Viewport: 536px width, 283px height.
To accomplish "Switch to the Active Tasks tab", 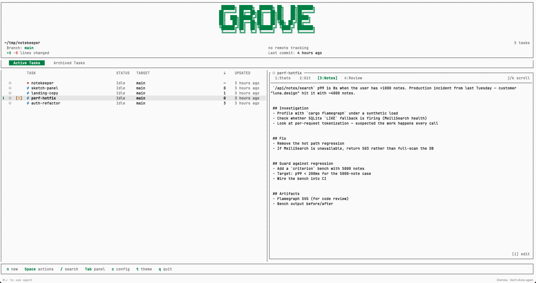I will (x=27, y=63).
